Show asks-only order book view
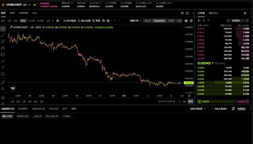Viewport: 253px width, 144px height. (209, 20)
